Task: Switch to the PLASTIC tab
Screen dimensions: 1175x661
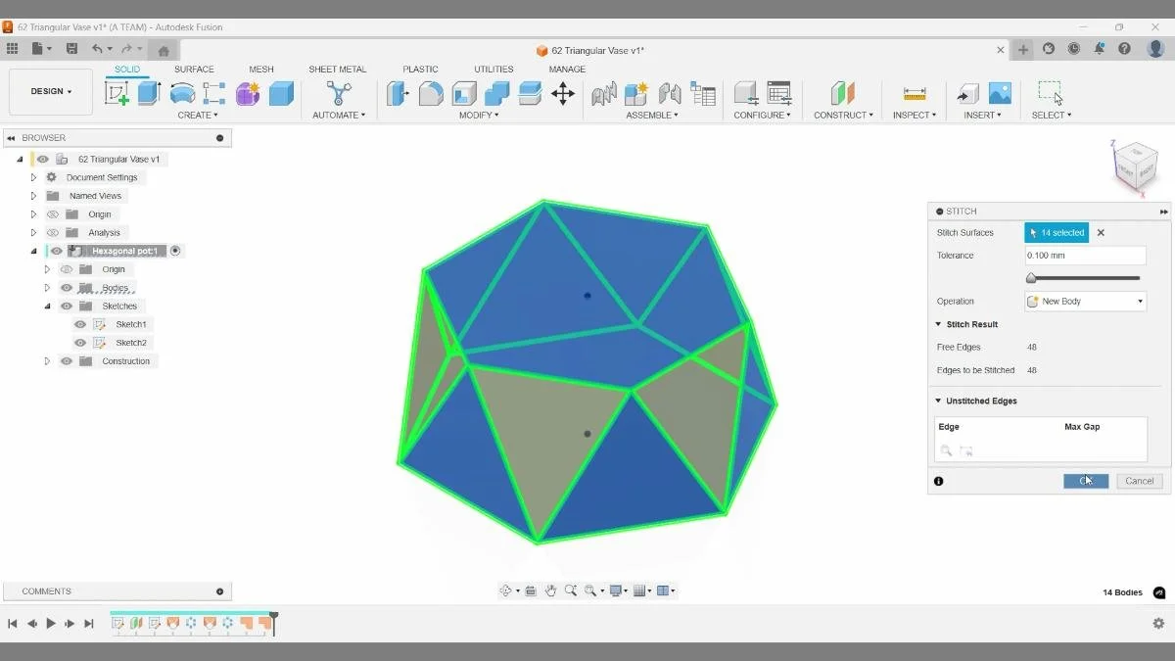Action: [x=420, y=70]
